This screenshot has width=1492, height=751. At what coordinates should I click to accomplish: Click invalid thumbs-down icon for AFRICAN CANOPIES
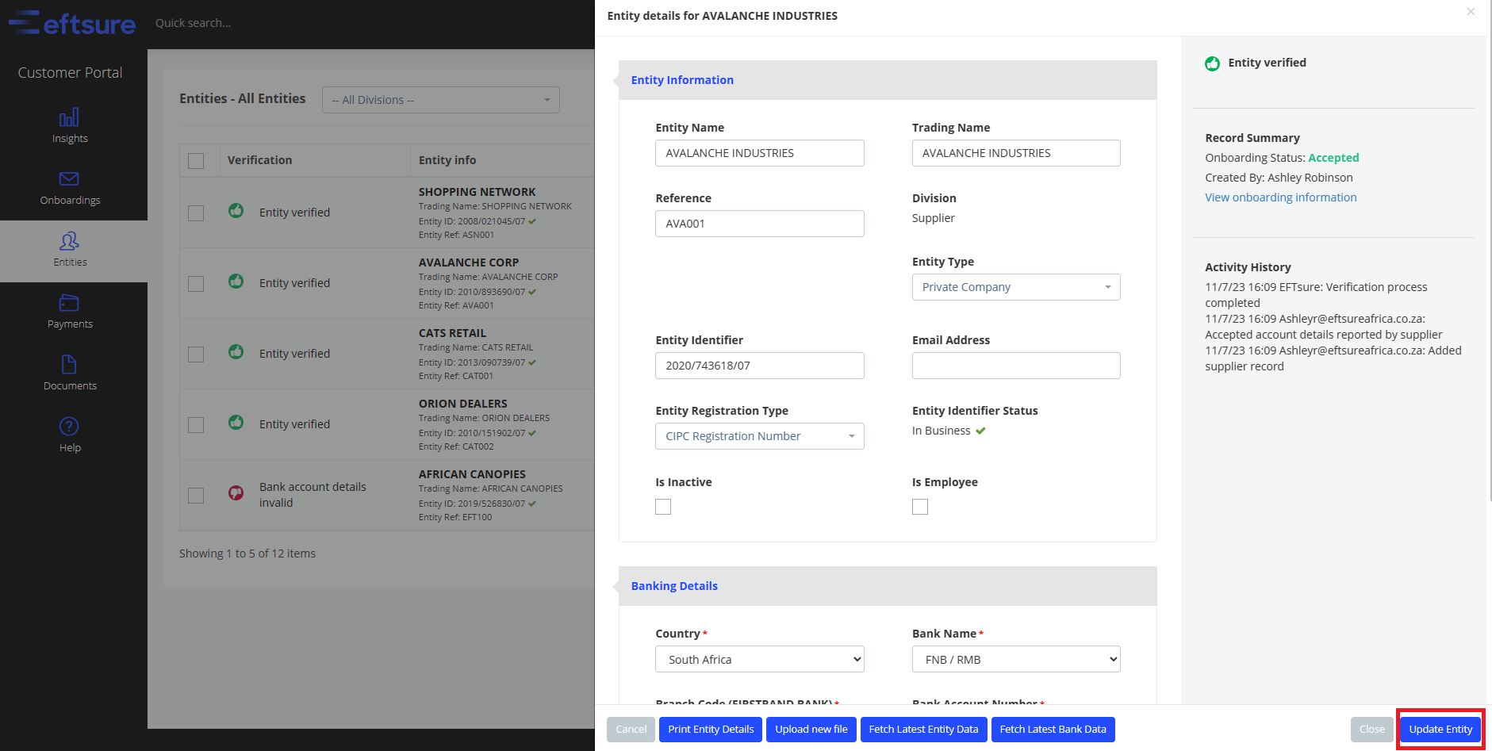(236, 493)
